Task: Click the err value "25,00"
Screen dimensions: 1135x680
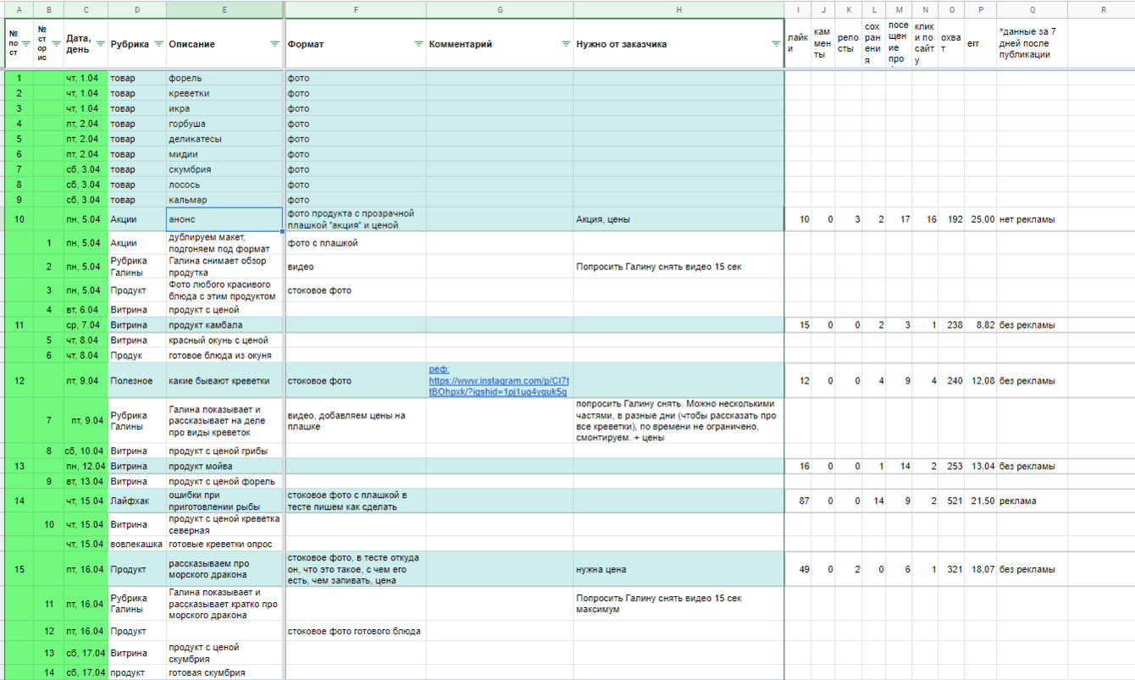Action: point(981,219)
